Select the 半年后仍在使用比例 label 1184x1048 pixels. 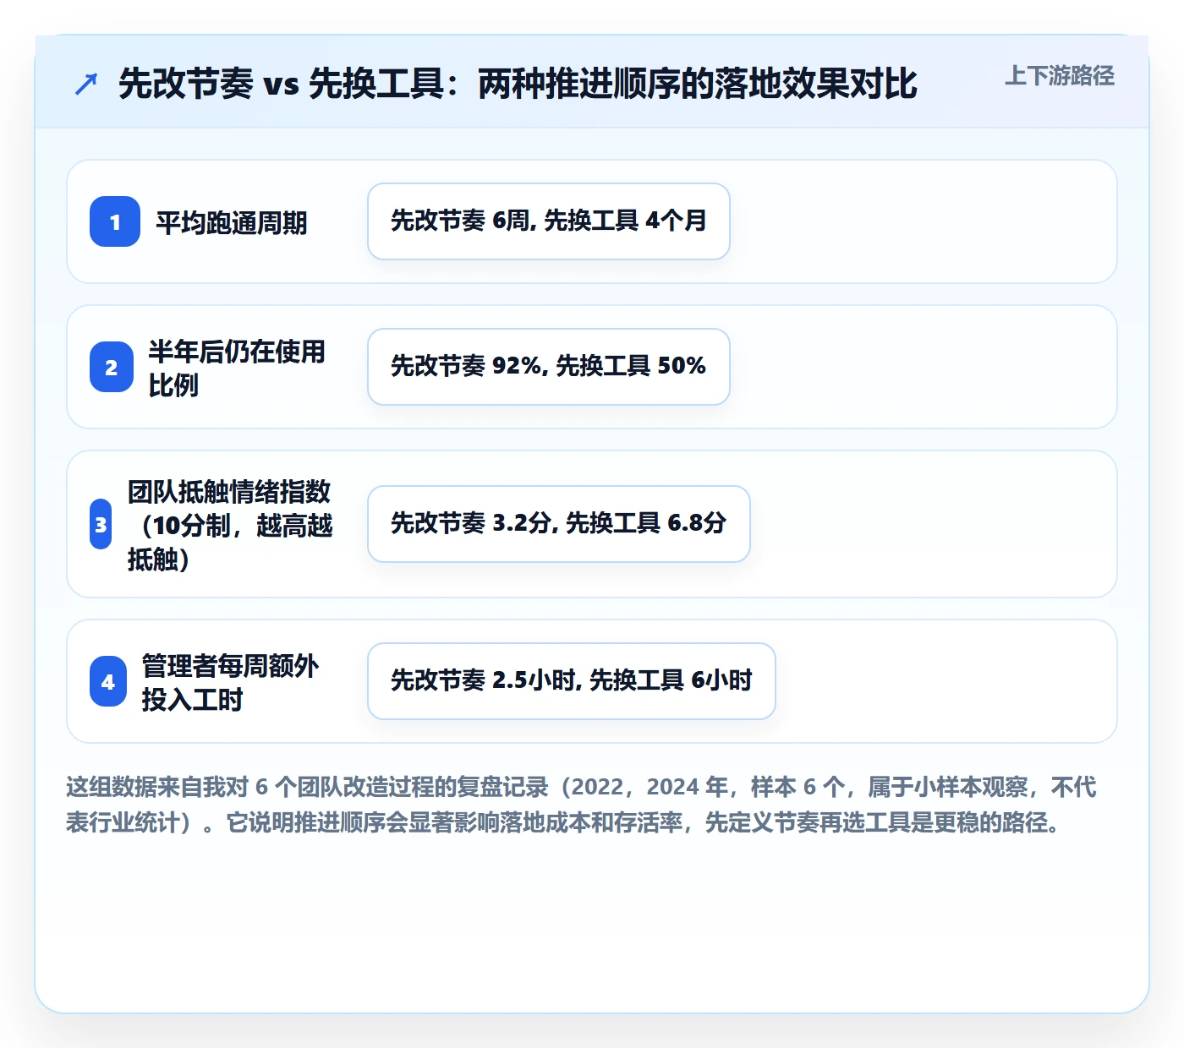237,368
